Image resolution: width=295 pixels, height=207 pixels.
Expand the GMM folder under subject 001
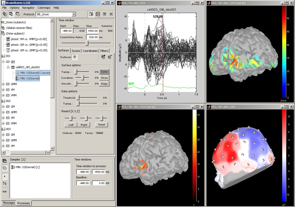pyautogui.click(x=3, y=84)
